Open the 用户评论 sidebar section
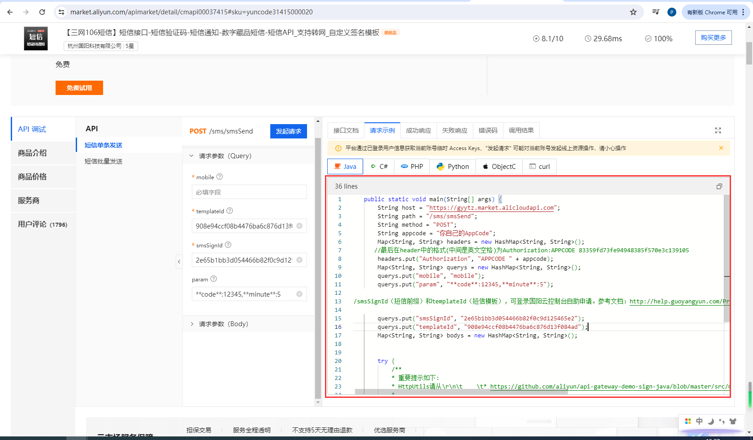Viewport: 753px width, 440px height. pyautogui.click(x=43, y=224)
